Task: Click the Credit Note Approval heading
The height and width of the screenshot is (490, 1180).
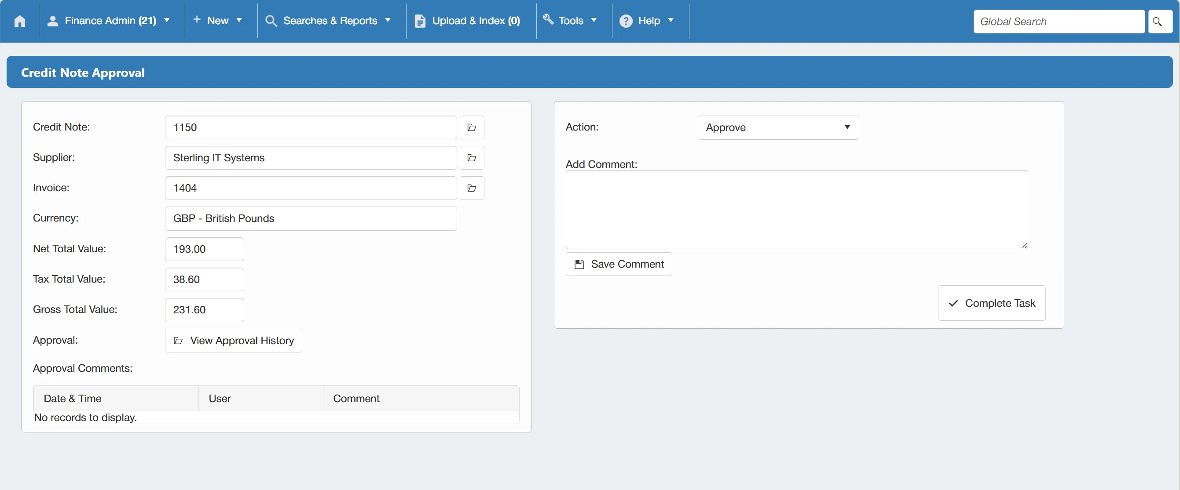Action: pyautogui.click(x=83, y=72)
